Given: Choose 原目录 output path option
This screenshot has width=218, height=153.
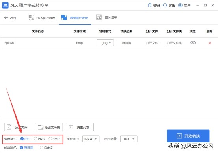Looking at the screenshot, I should pos(21,147).
